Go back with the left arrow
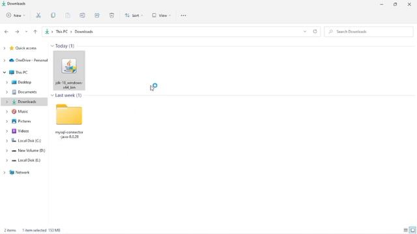The width and height of the screenshot is (417, 234). [x=7, y=32]
